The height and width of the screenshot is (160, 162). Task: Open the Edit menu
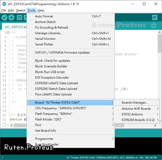11,10
